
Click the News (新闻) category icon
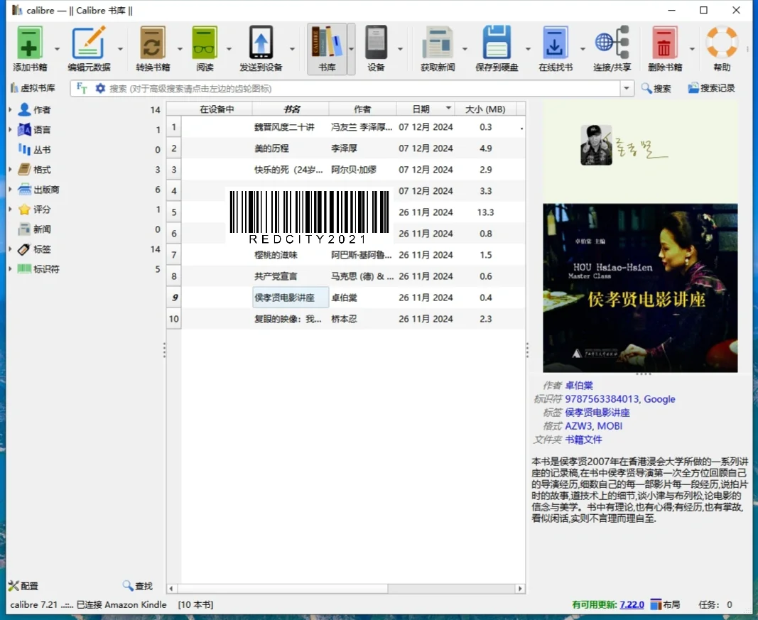24,229
